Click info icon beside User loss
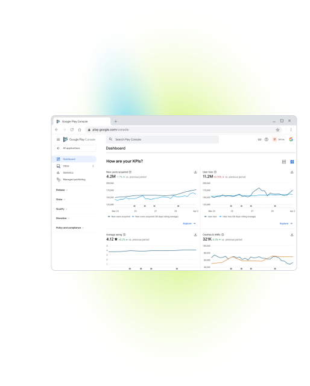The image size is (310, 386). [215, 172]
